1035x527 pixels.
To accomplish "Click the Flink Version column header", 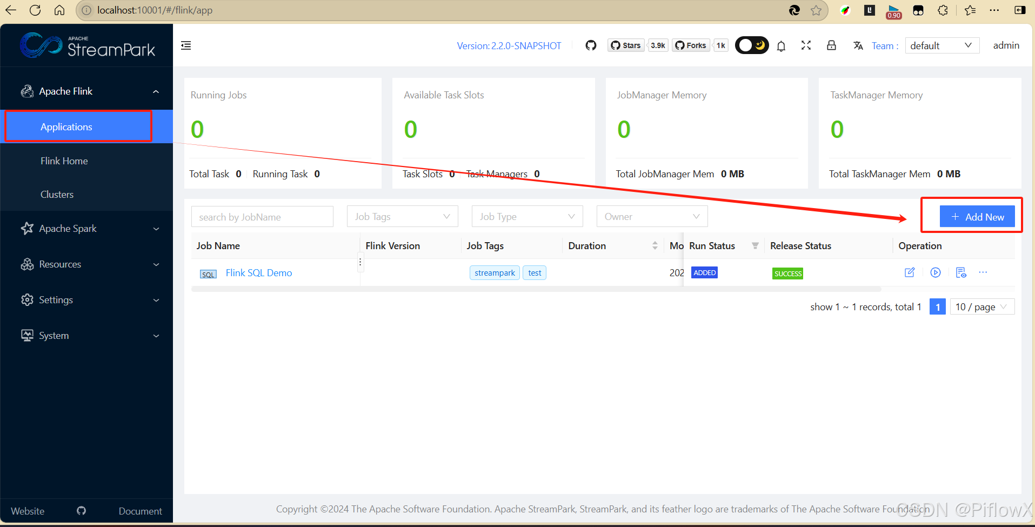I will 393,246.
